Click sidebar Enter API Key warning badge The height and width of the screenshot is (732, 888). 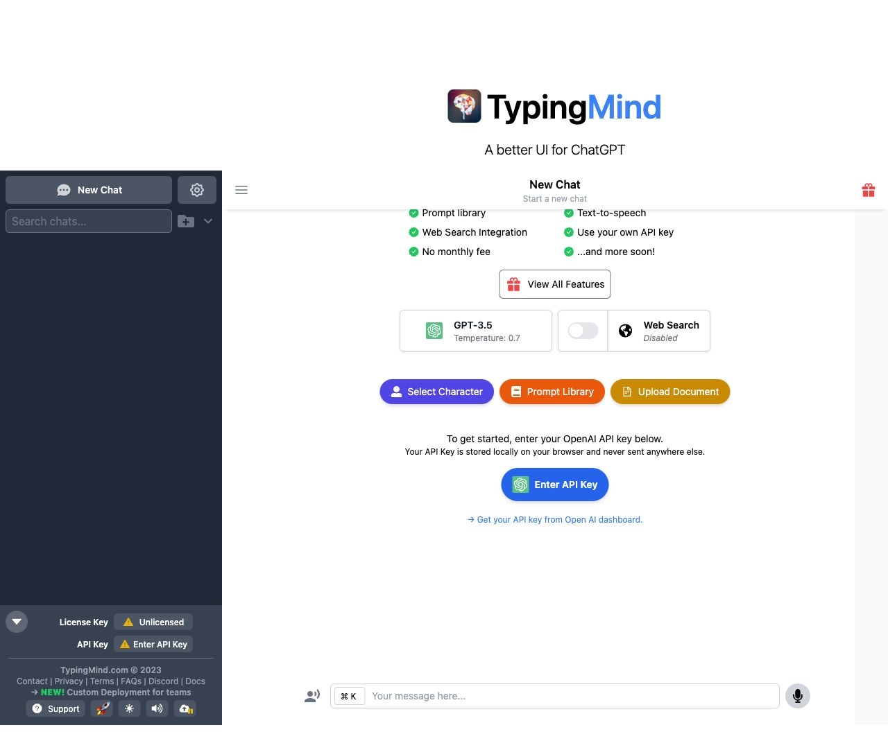tap(153, 644)
